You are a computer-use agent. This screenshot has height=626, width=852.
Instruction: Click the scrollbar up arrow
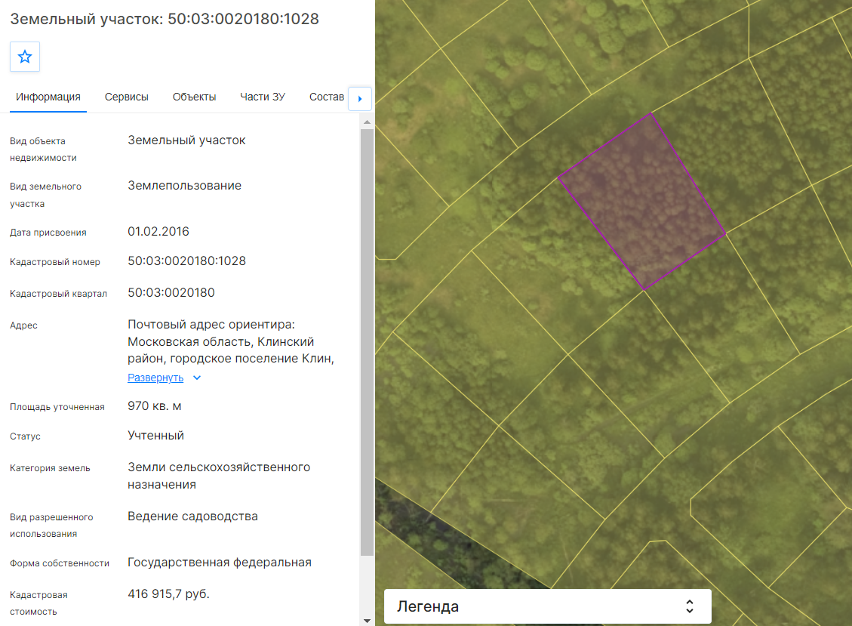click(367, 122)
